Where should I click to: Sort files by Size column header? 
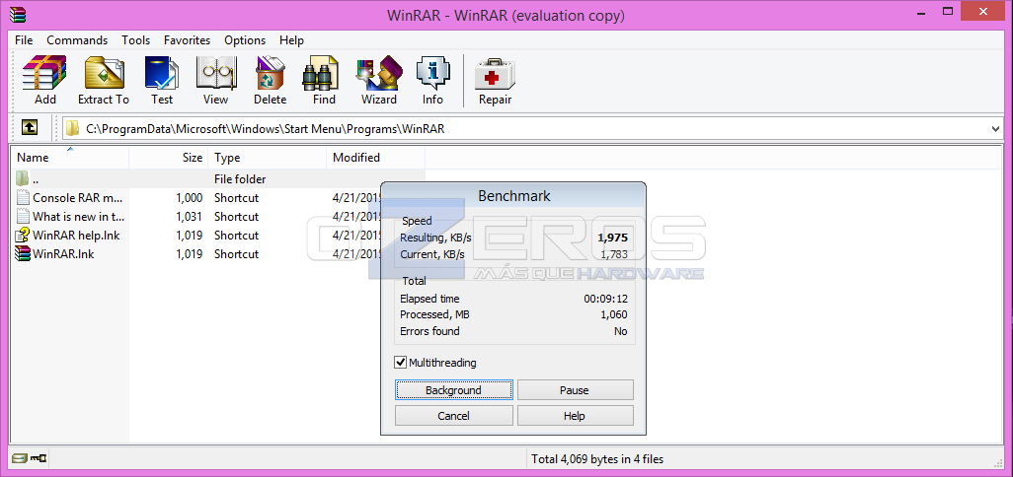tap(168, 158)
